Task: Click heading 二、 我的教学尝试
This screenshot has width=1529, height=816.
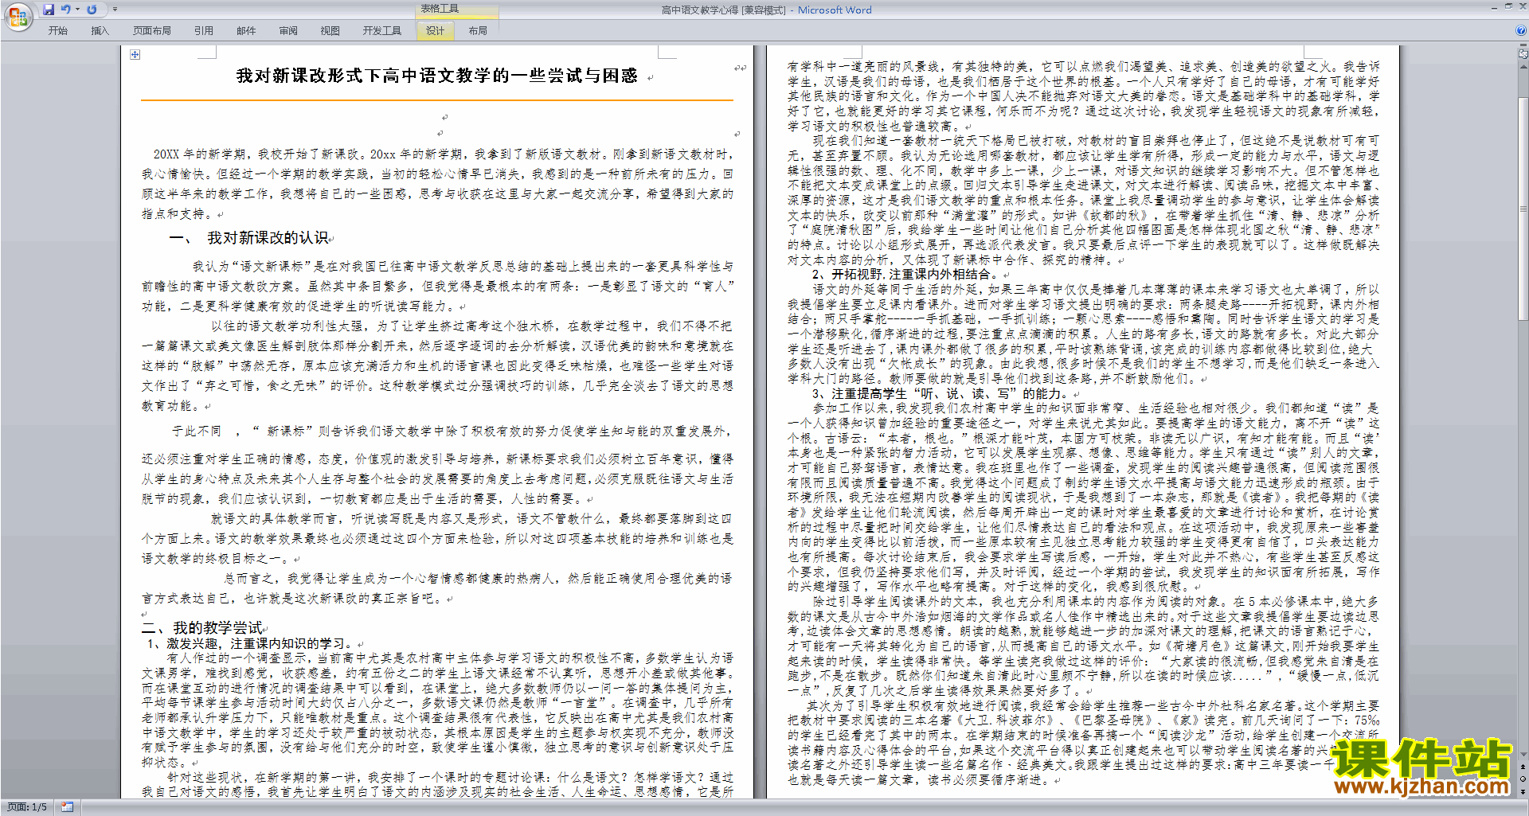Action: [x=202, y=627]
